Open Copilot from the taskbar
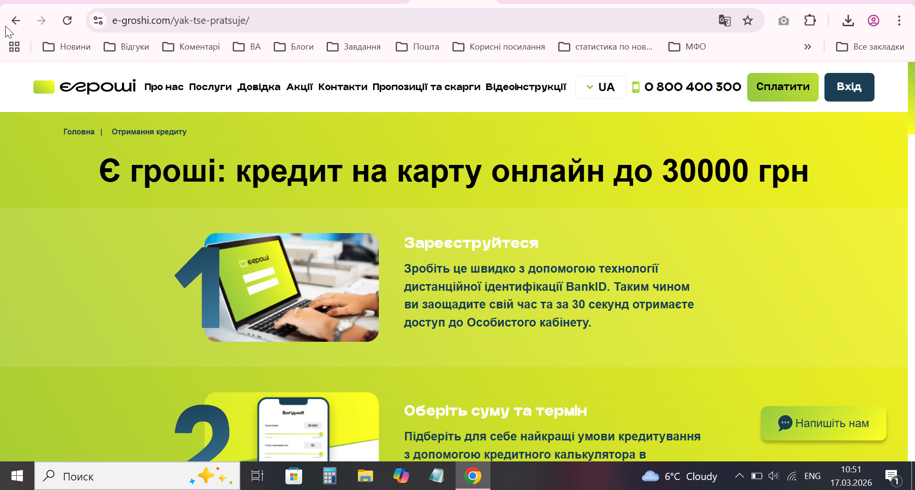915x490 pixels. (401, 476)
